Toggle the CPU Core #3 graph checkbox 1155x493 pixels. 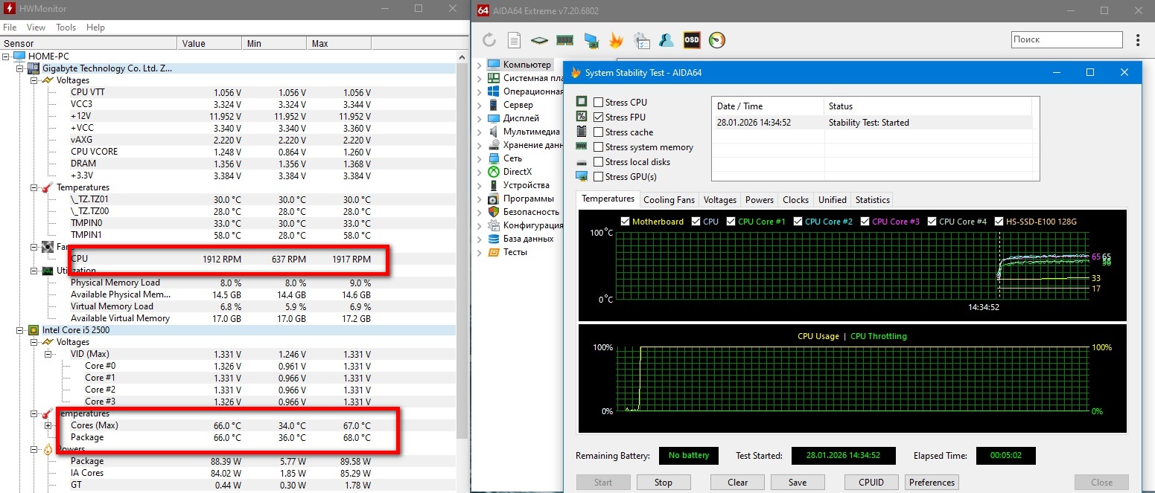(865, 222)
